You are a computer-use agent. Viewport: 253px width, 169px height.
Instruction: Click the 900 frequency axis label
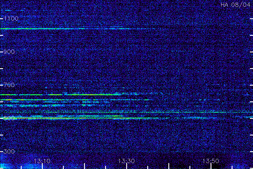click(x=9, y=52)
